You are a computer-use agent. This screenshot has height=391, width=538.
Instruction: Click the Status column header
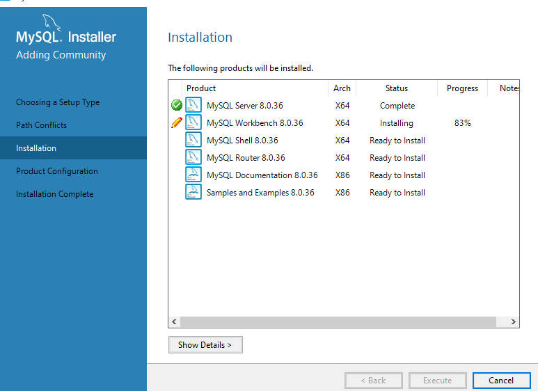tap(397, 88)
